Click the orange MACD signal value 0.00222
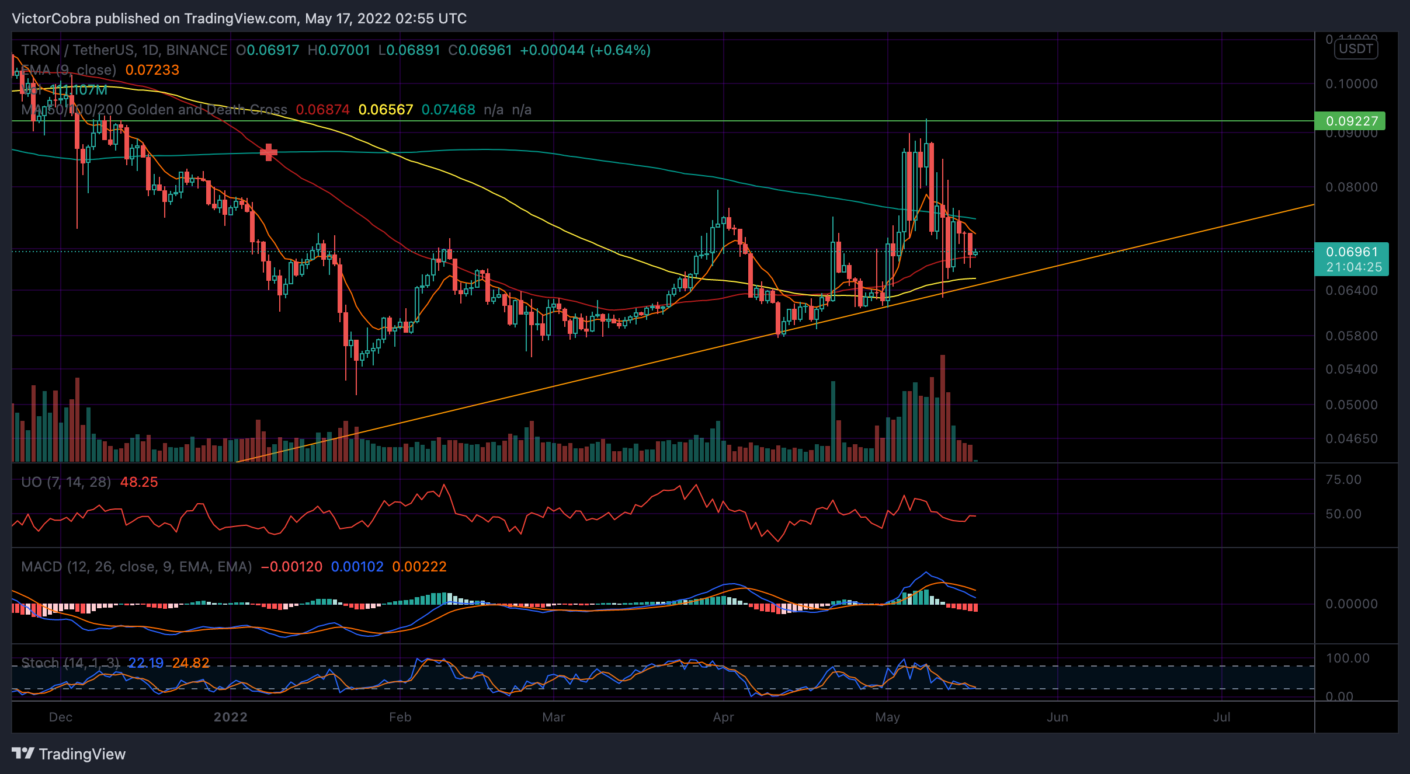Image resolution: width=1410 pixels, height=774 pixels. (419, 567)
